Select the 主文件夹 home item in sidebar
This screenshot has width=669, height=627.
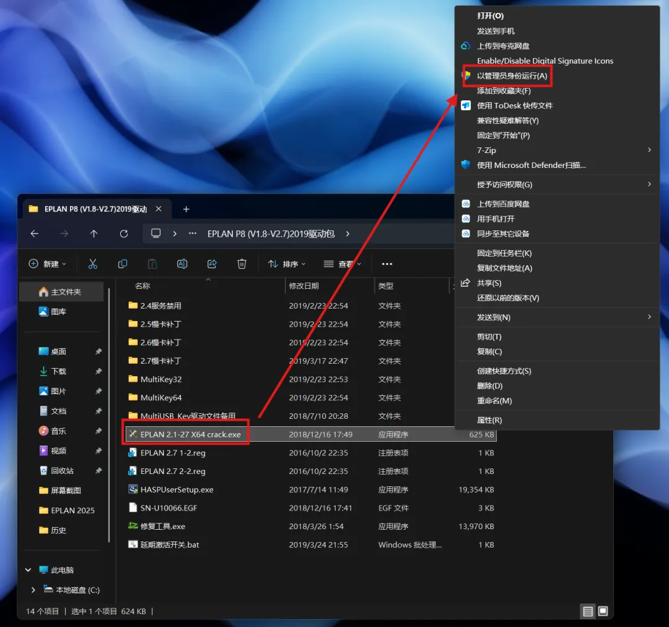(62, 292)
